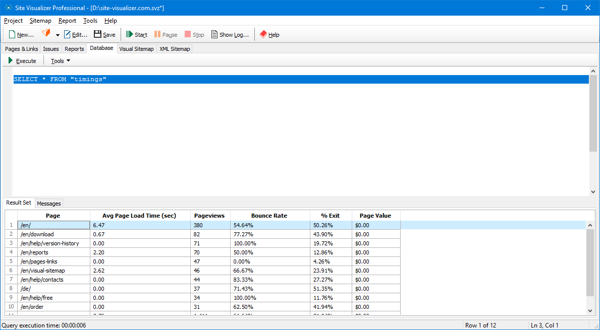The height and width of the screenshot is (330, 600).
Task: Open the Sitemap menu
Action: pos(40,21)
